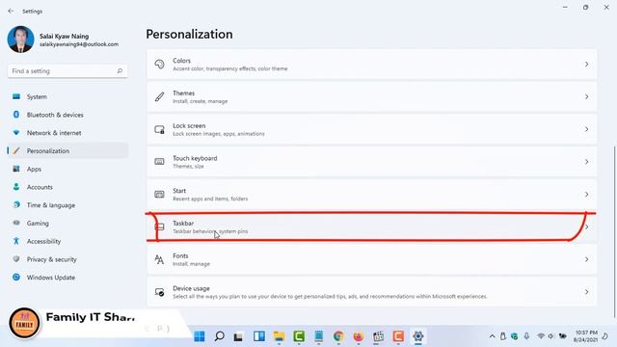This screenshot has width=617, height=347.
Task: Open Time & language settings
Action: point(67,205)
